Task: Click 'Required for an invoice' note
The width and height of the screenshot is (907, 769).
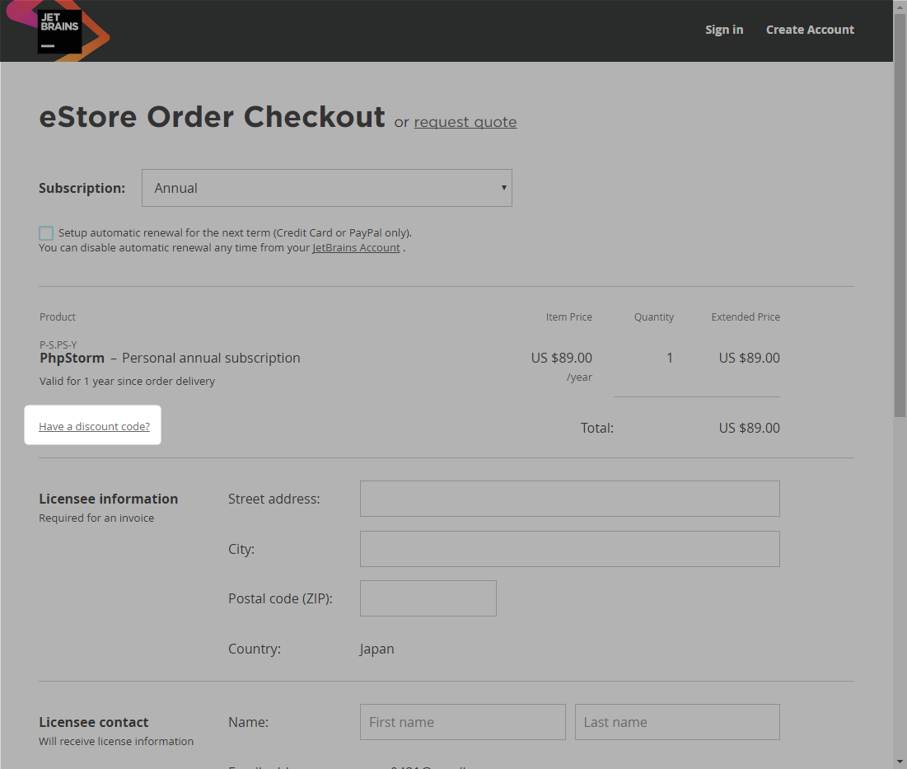Action: tap(96, 518)
